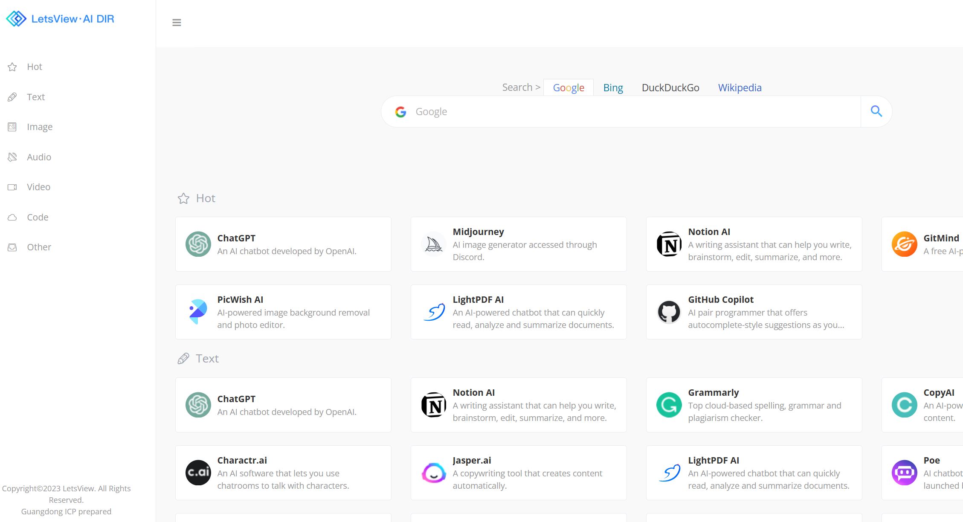This screenshot has width=963, height=522.
Task: Open the Text category from the sidebar
Action: click(35, 97)
